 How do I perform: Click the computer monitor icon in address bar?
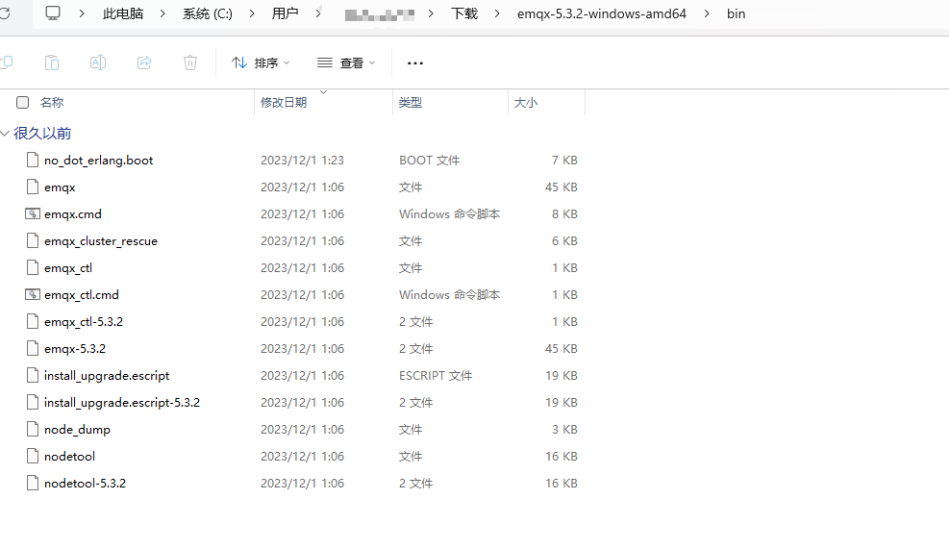pos(53,13)
